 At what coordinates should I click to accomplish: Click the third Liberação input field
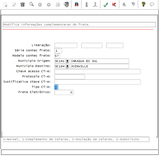coord(115,45)
